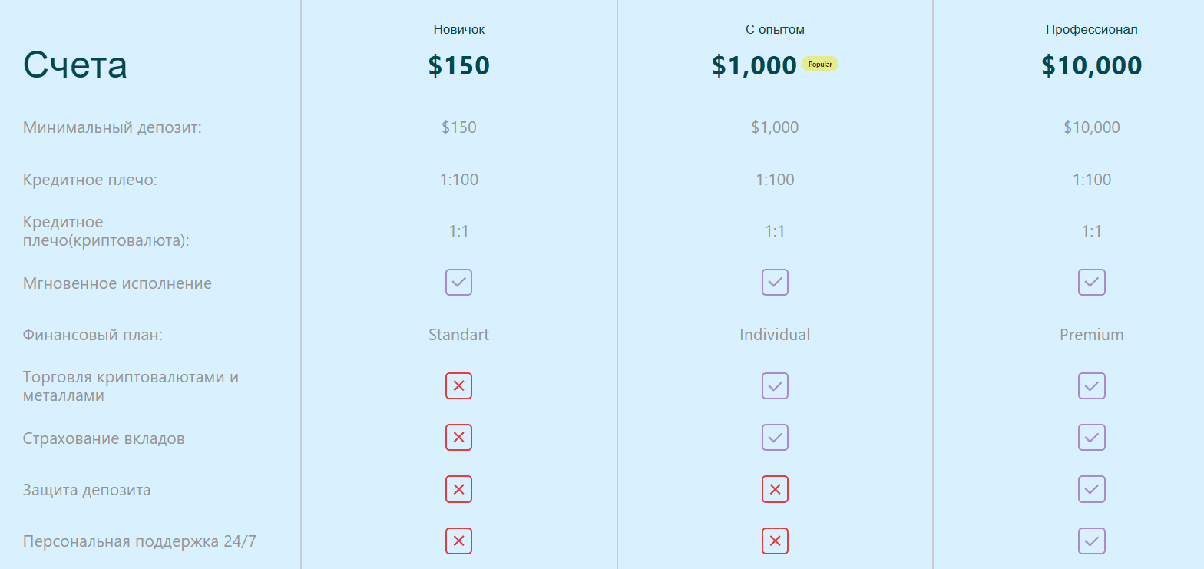Click Новичок 24/7 personal support cross
This screenshot has width=1204, height=569.
458,541
